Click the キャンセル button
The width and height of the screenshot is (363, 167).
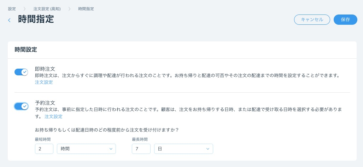coord(312,20)
